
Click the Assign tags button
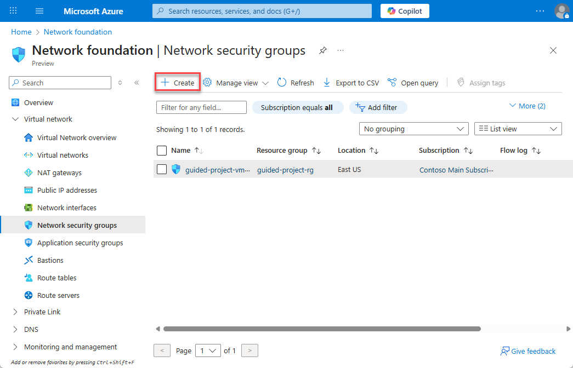[x=481, y=83]
